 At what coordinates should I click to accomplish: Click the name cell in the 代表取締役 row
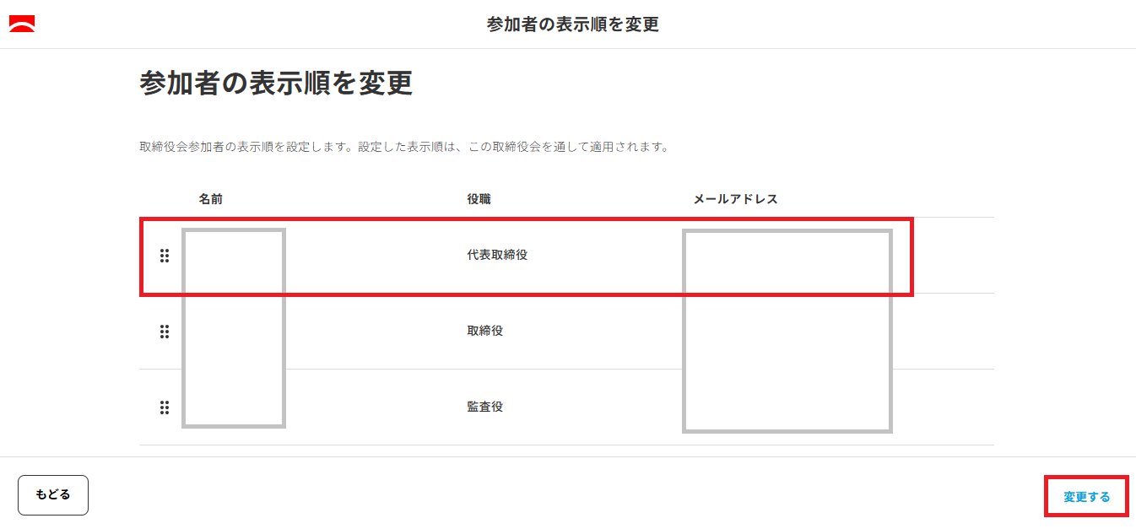(233, 256)
